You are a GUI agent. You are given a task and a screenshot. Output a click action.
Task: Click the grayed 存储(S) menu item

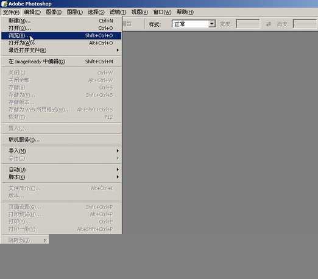[62, 88]
